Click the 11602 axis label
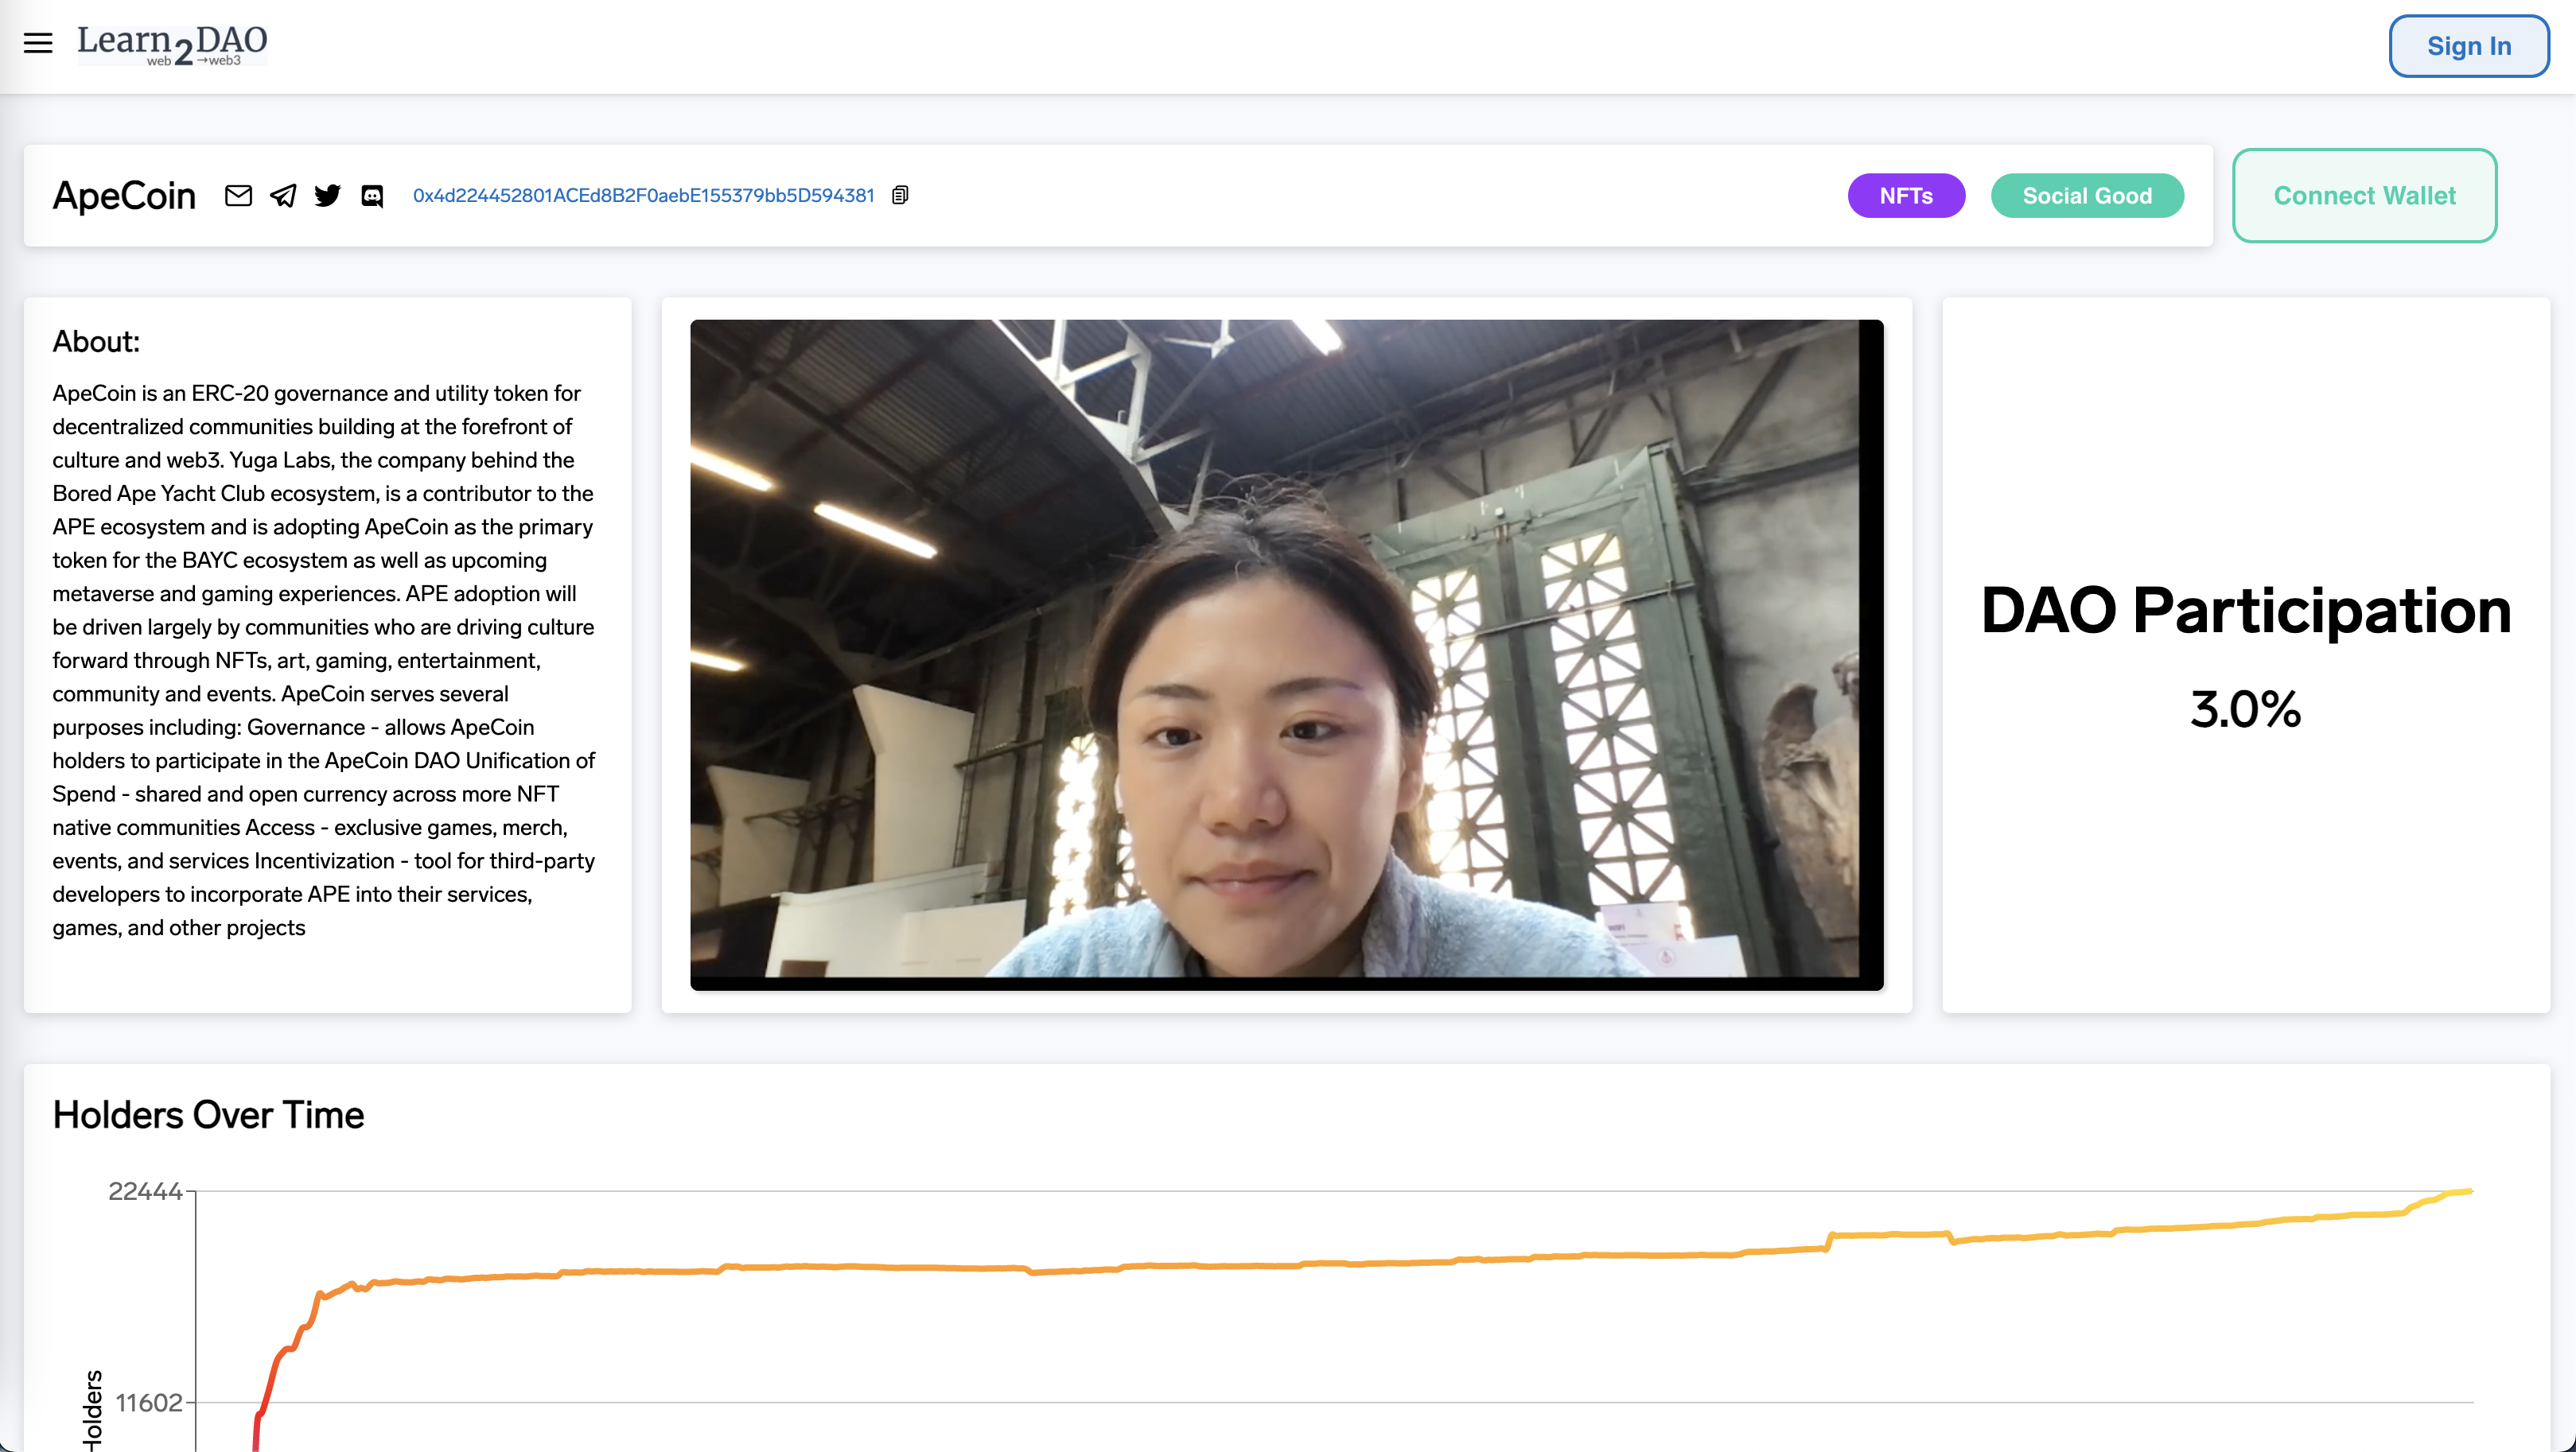The width and height of the screenshot is (2576, 1452). coord(149,1403)
